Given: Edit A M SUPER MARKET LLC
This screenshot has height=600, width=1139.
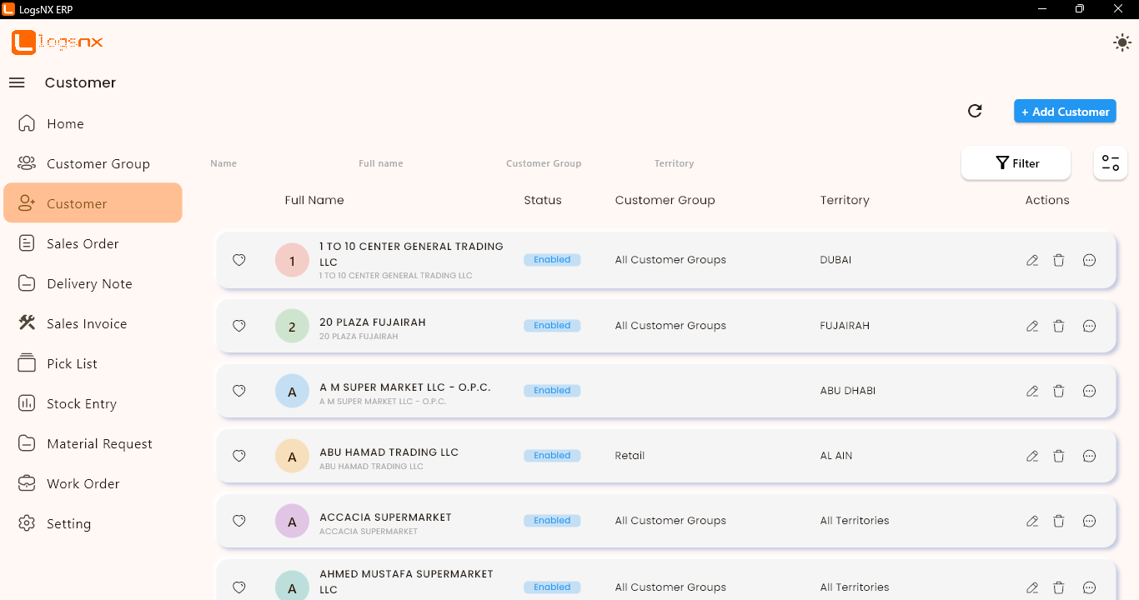Looking at the screenshot, I should tap(1032, 391).
